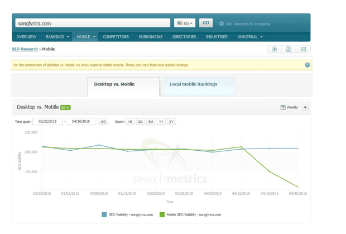This screenshot has width=346, height=234.
Task: Expand the Universal menu dropdown
Action: click(250, 37)
